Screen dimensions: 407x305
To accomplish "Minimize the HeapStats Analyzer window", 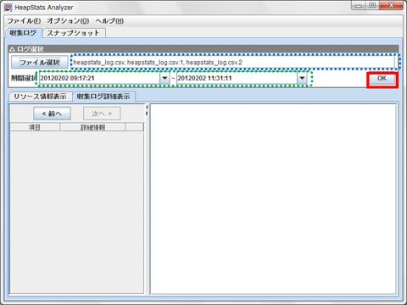I will (x=359, y=5).
